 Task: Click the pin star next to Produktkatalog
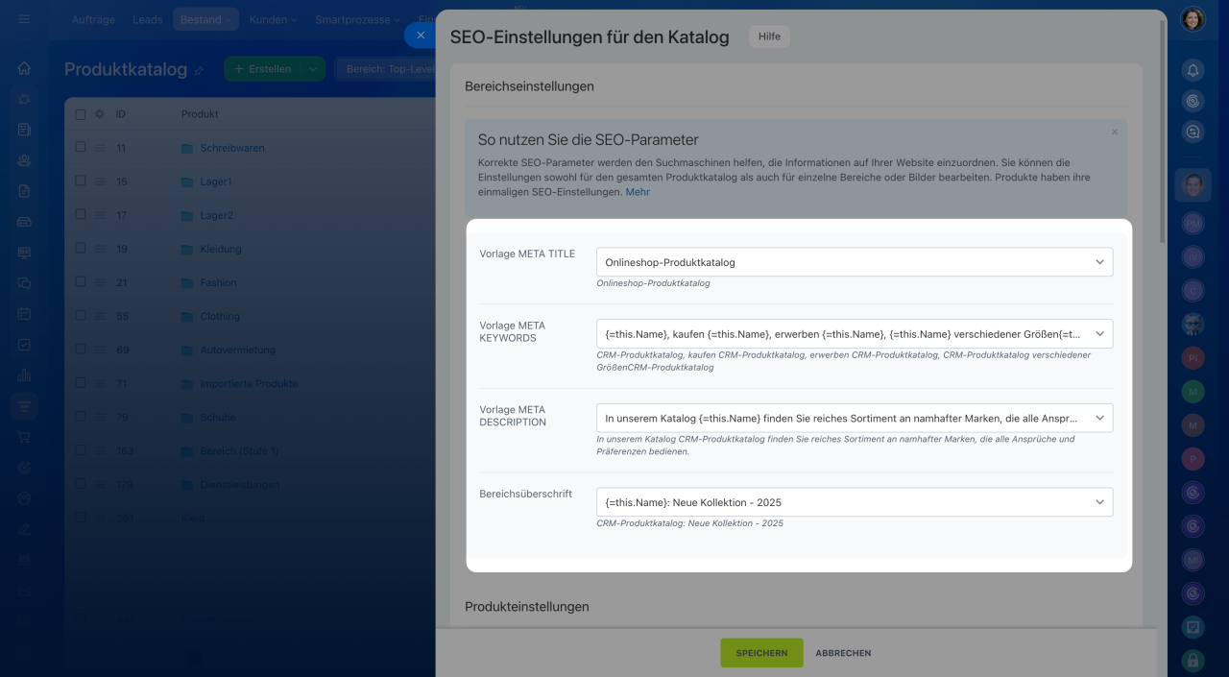(199, 70)
